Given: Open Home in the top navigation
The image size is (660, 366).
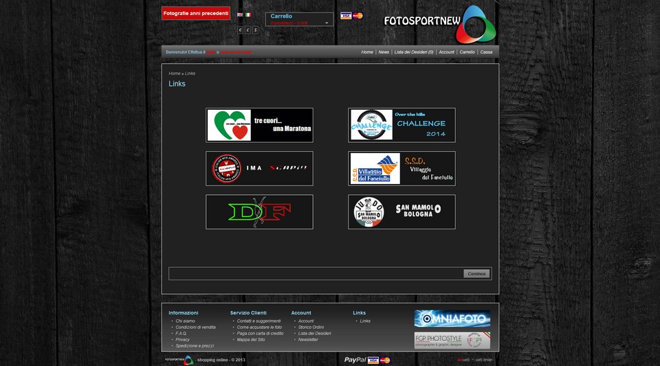Looking at the screenshot, I should 367,52.
